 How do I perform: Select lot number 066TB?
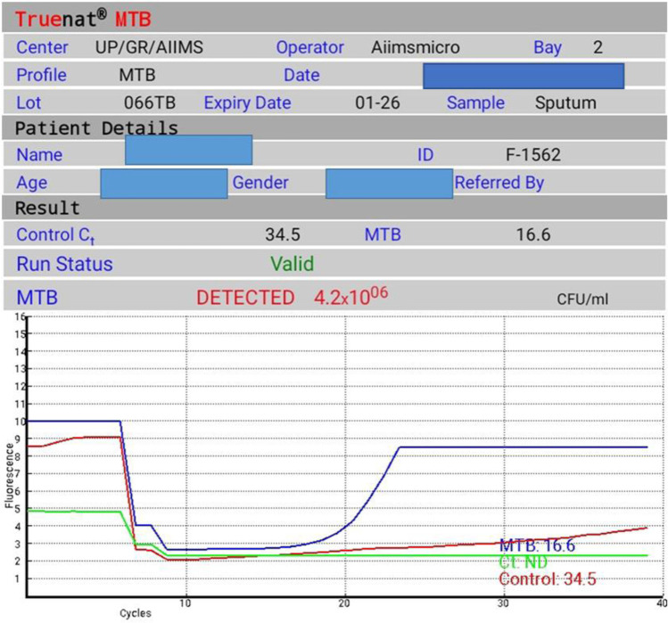tap(150, 102)
